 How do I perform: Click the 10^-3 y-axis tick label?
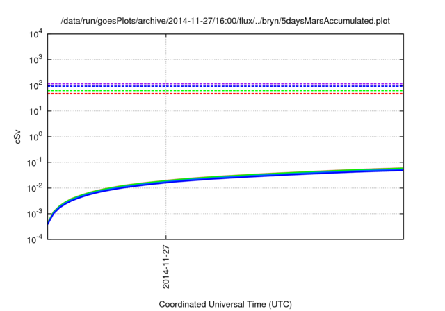coord(35,214)
